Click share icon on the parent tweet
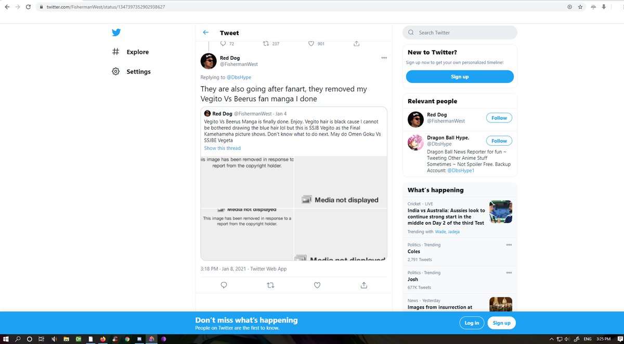624x344 pixels. 357,44
